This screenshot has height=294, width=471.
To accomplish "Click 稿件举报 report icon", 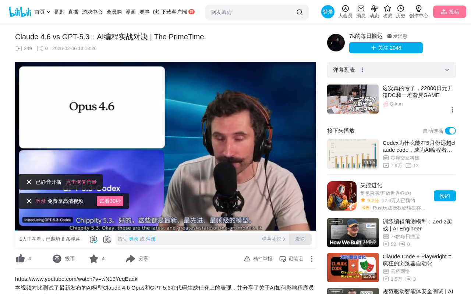I will coord(247,259).
